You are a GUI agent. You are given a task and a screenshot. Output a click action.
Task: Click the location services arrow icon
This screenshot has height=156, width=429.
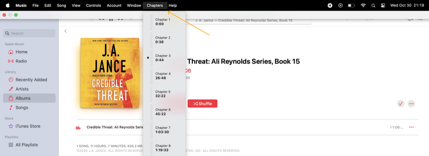pos(330,5)
